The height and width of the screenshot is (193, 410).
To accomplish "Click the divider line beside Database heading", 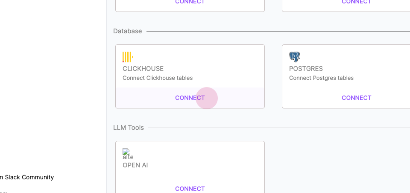I will (278, 31).
